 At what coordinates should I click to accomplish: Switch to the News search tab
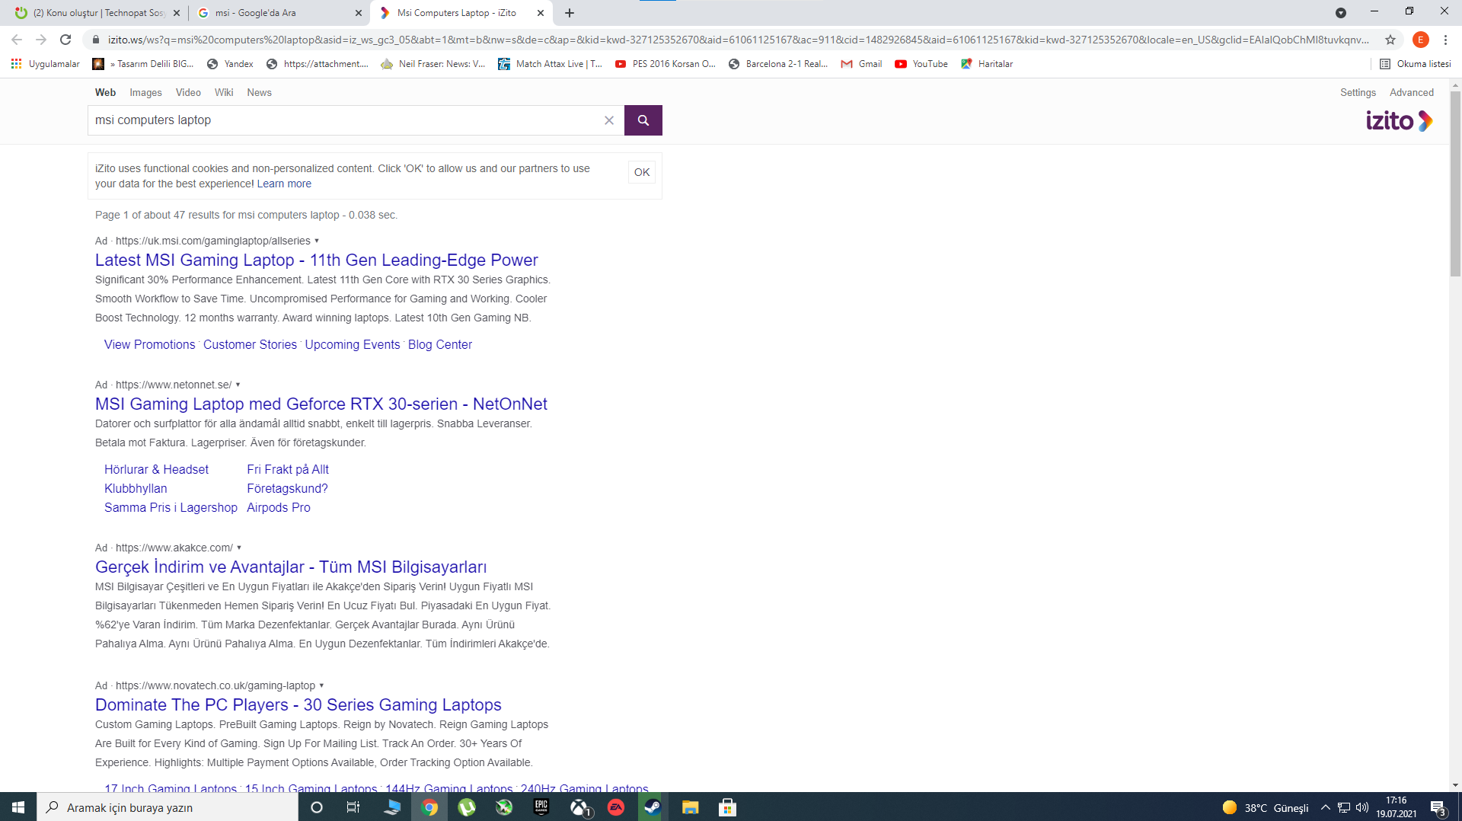click(259, 92)
